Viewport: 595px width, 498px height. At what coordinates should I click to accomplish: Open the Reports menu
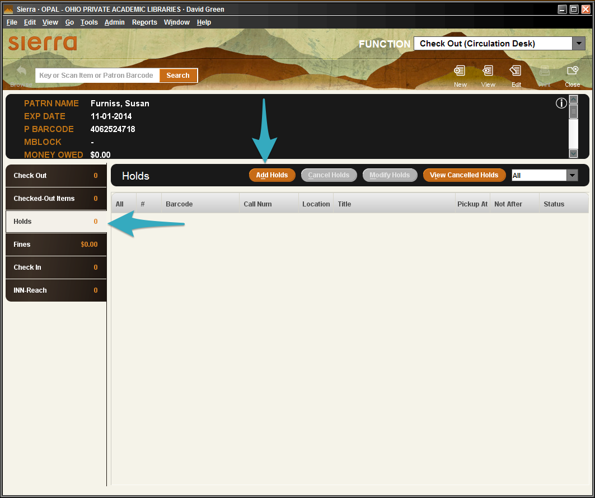tap(144, 22)
